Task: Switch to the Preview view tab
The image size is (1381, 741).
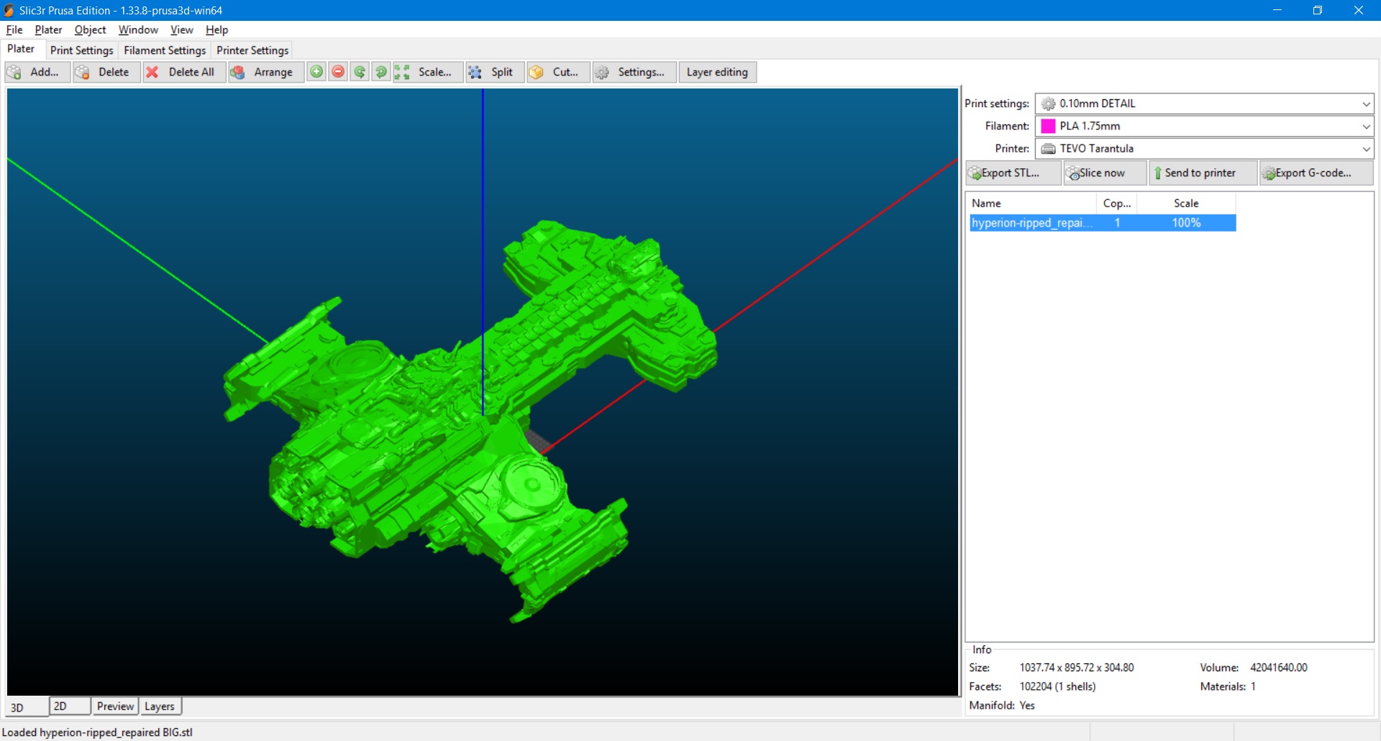Action: pyautogui.click(x=115, y=706)
